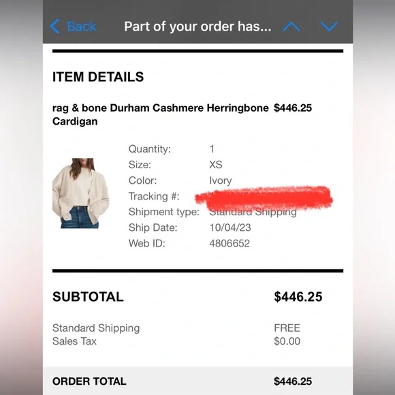Tap the order total $446.25 amount
Viewport: 395px width, 395px height.
(293, 381)
